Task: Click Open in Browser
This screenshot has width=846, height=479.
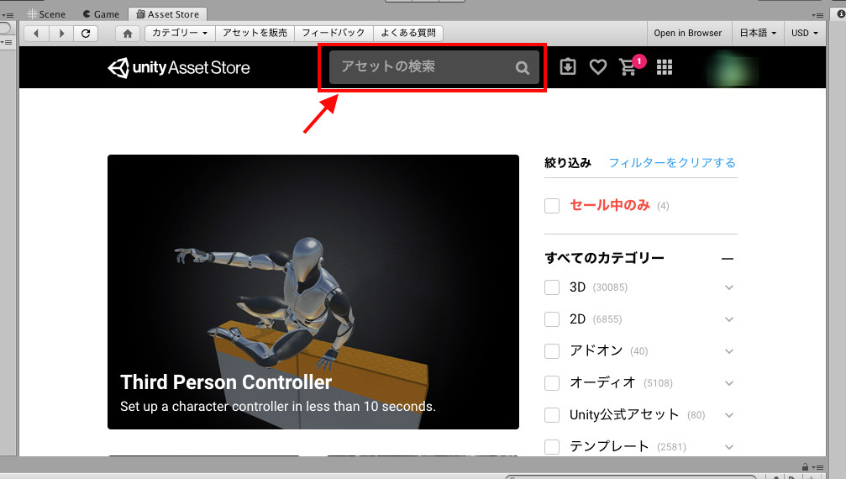Action: click(687, 33)
